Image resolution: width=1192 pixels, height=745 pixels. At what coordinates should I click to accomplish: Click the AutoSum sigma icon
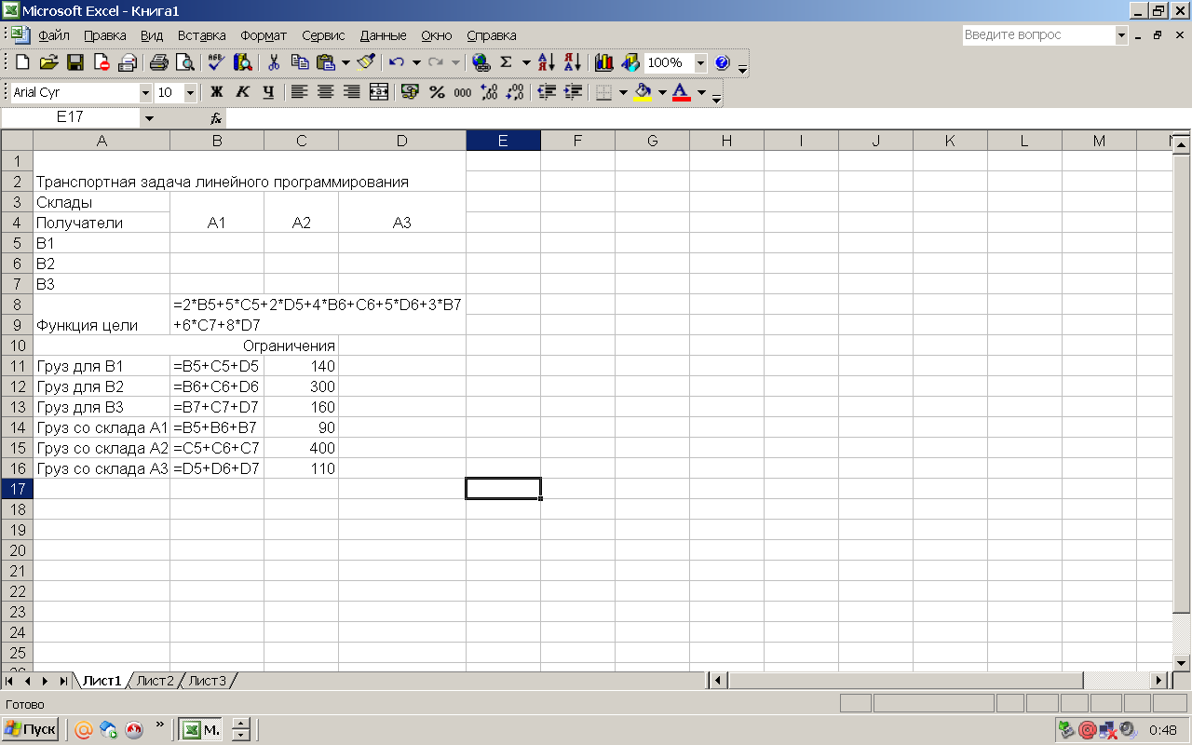[x=506, y=62]
